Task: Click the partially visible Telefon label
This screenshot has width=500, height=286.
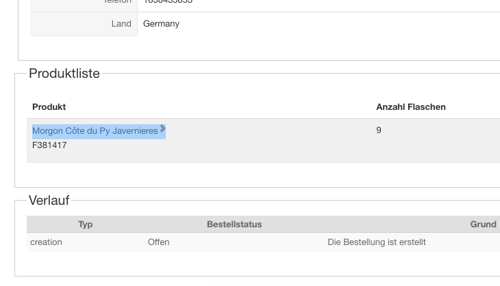Action: pyautogui.click(x=117, y=2)
